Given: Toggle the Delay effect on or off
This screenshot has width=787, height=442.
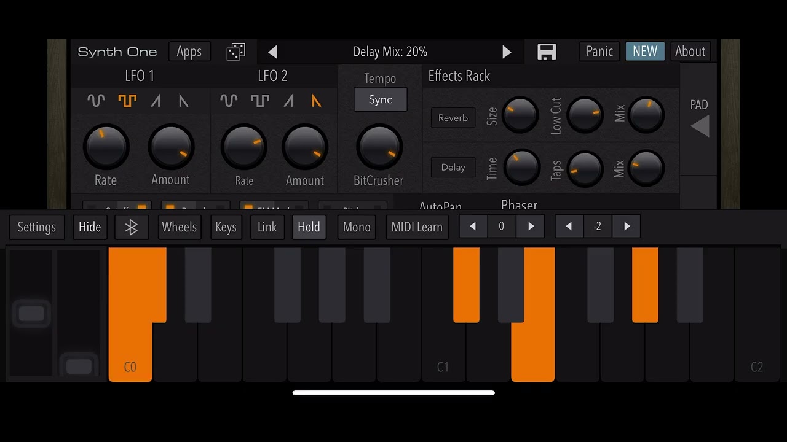Looking at the screenshot, I should (x=453, y=167).
